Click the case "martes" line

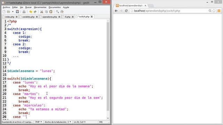[x=26, y=94]
